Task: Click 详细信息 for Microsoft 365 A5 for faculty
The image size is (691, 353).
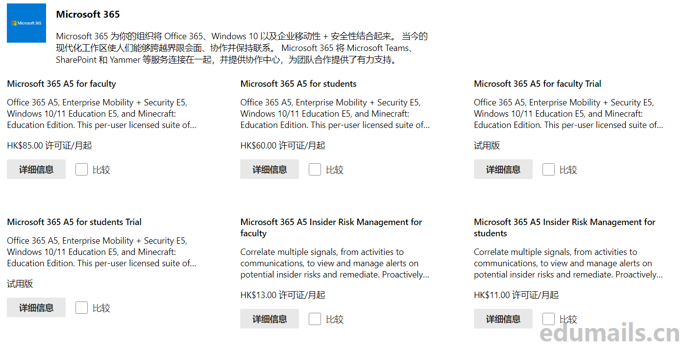Action: 36,169
